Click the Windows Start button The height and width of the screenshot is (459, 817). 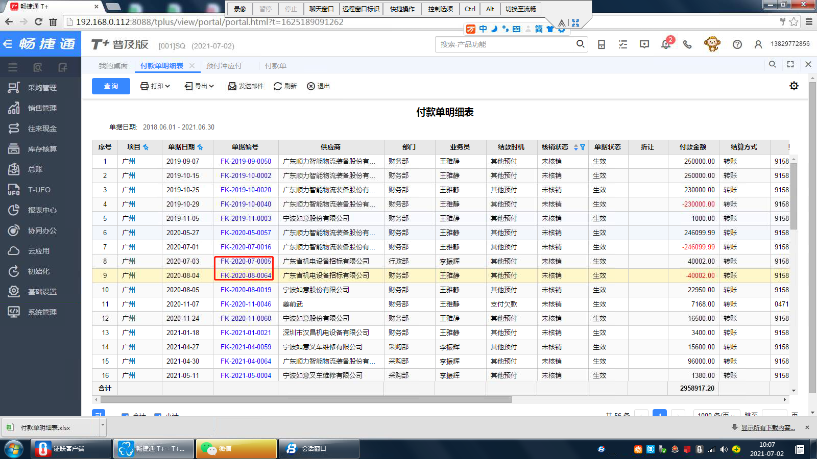[x=14, y=449]
